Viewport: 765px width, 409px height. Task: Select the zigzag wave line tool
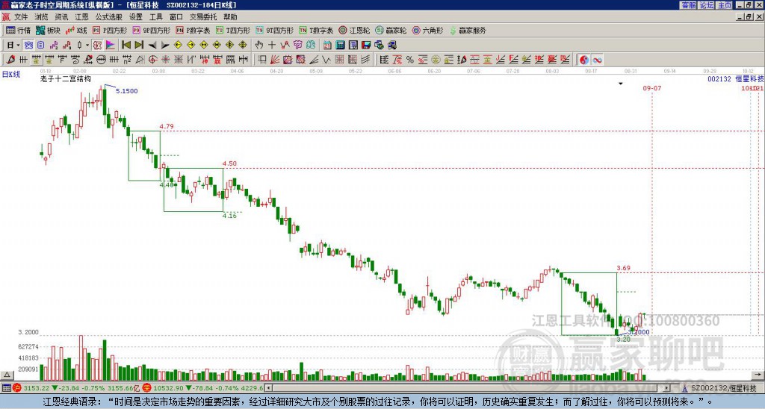click(326, 60)
